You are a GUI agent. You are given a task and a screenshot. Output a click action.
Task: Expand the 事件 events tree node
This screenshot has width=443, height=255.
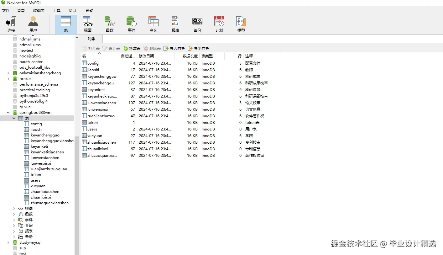click(x=14, y=220)
